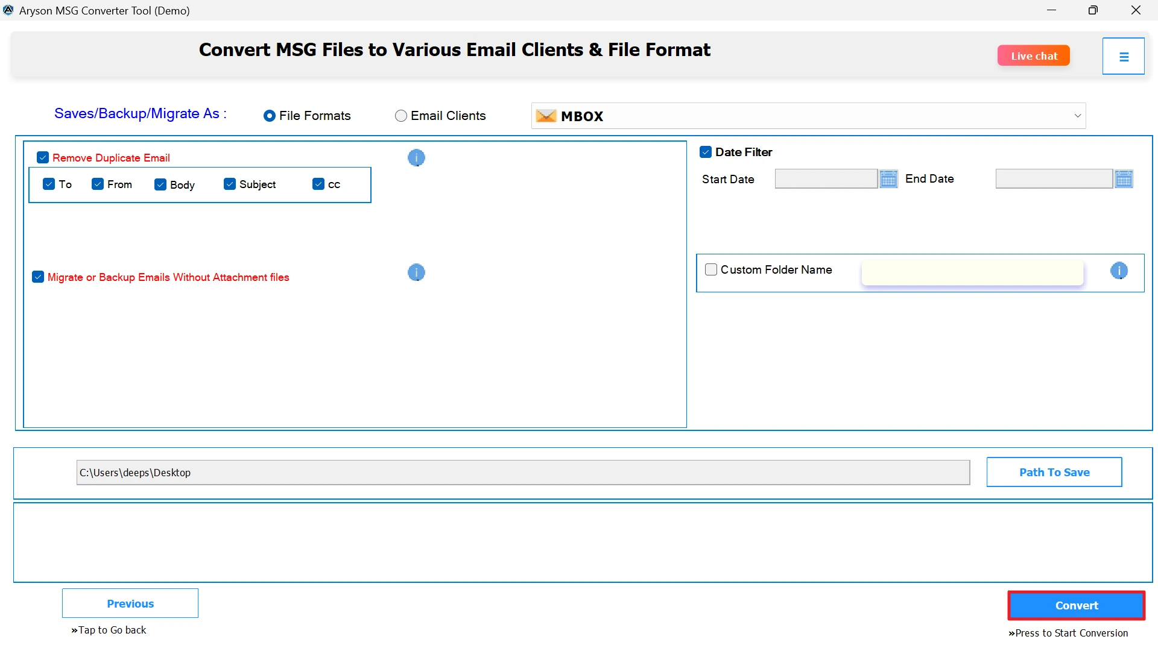This screenshot has height=651, width=1158.
Task: Toggle the Subject checkbox
Action: [230, 184]
